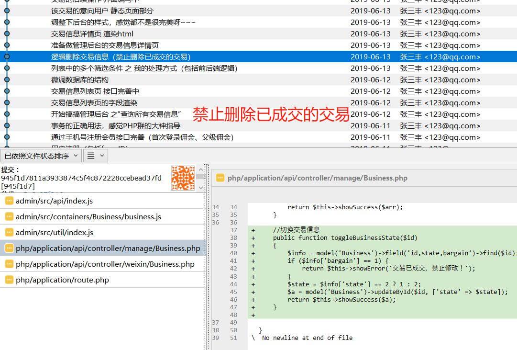Select commit 事务的正确用法，感觉PHP群的大神指导
Viewport: 517px width, 350px height.
pos(116,125)
